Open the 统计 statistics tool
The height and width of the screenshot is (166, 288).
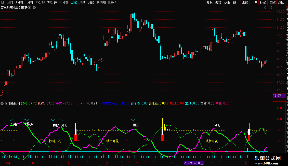236,2
